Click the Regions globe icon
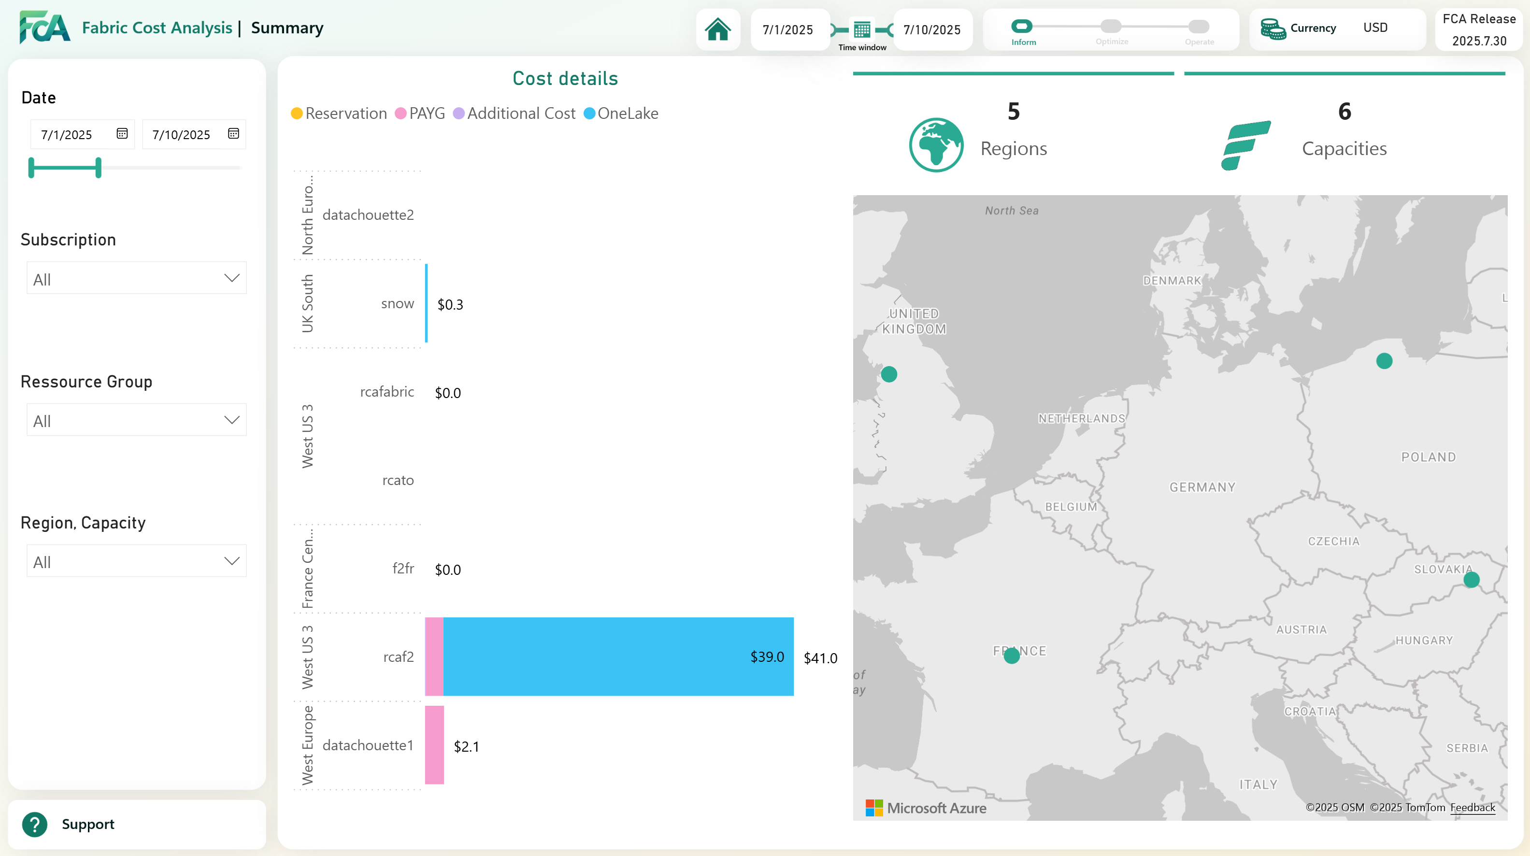This screenshot has width=1530, height=856. pyautogui.click(x=936, y=145)
